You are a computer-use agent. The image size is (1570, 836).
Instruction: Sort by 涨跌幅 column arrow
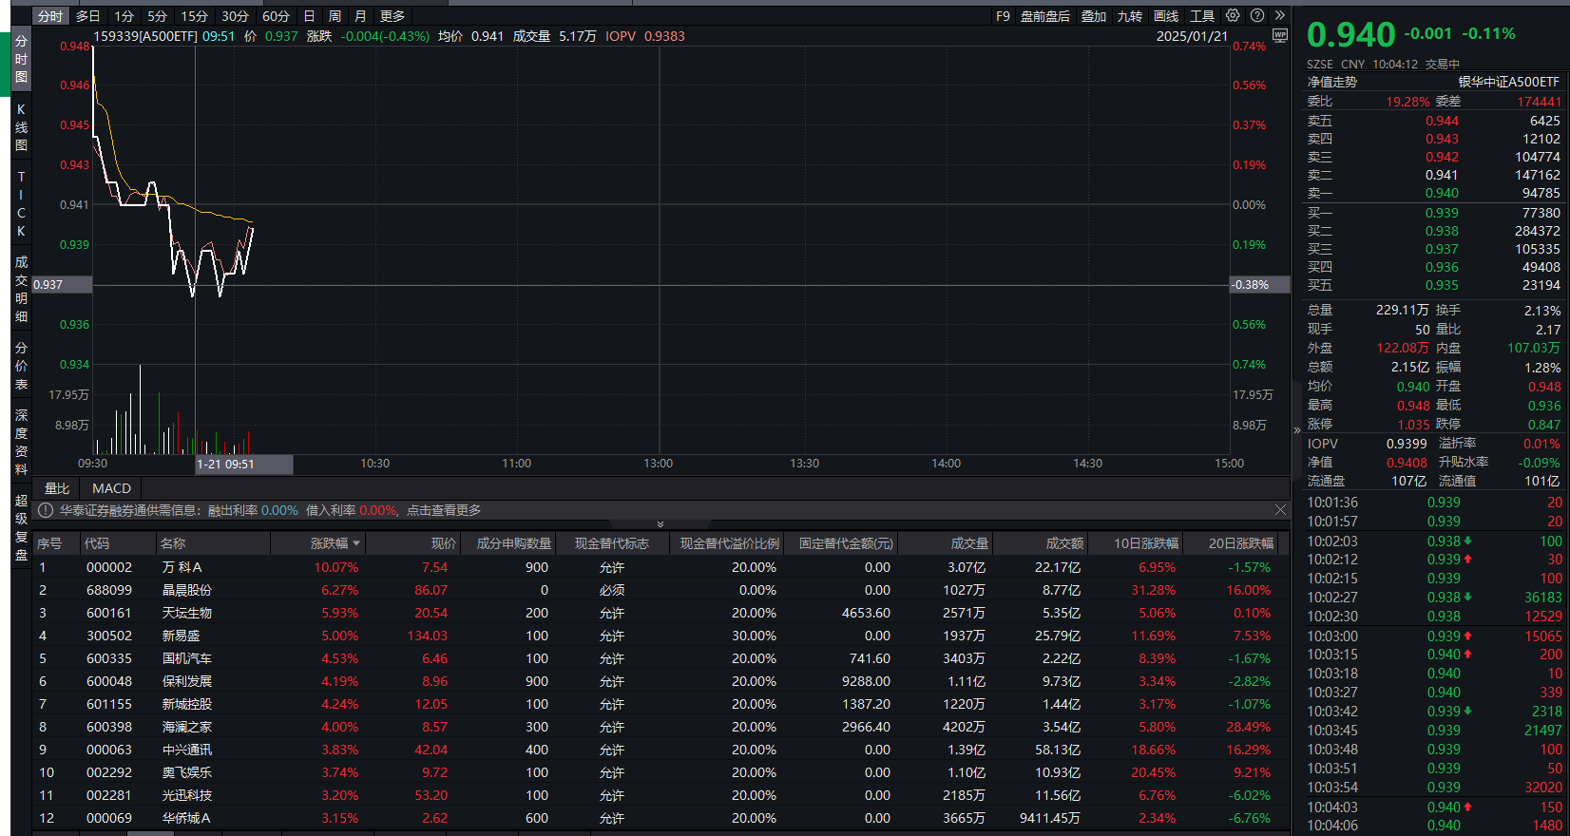(356, 543)
